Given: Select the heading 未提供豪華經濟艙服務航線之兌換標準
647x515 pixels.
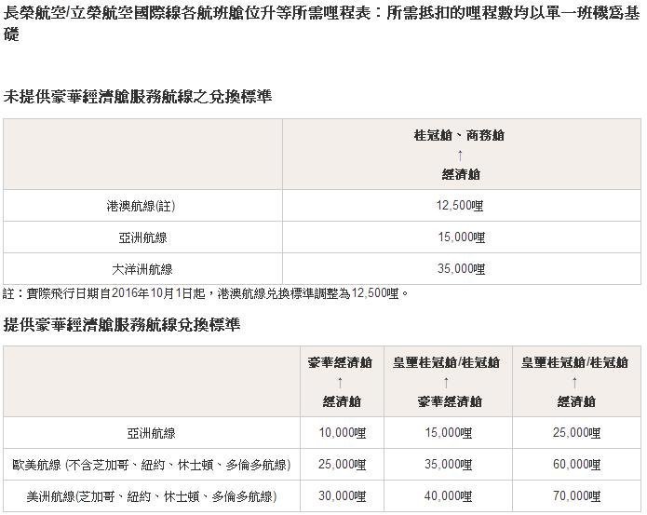Looking at the screenshot, I should [138, 97].
